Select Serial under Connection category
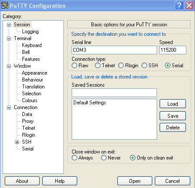The height and width of the screenshot is (188, 195). pyautogui.click(x=28, y=149)
